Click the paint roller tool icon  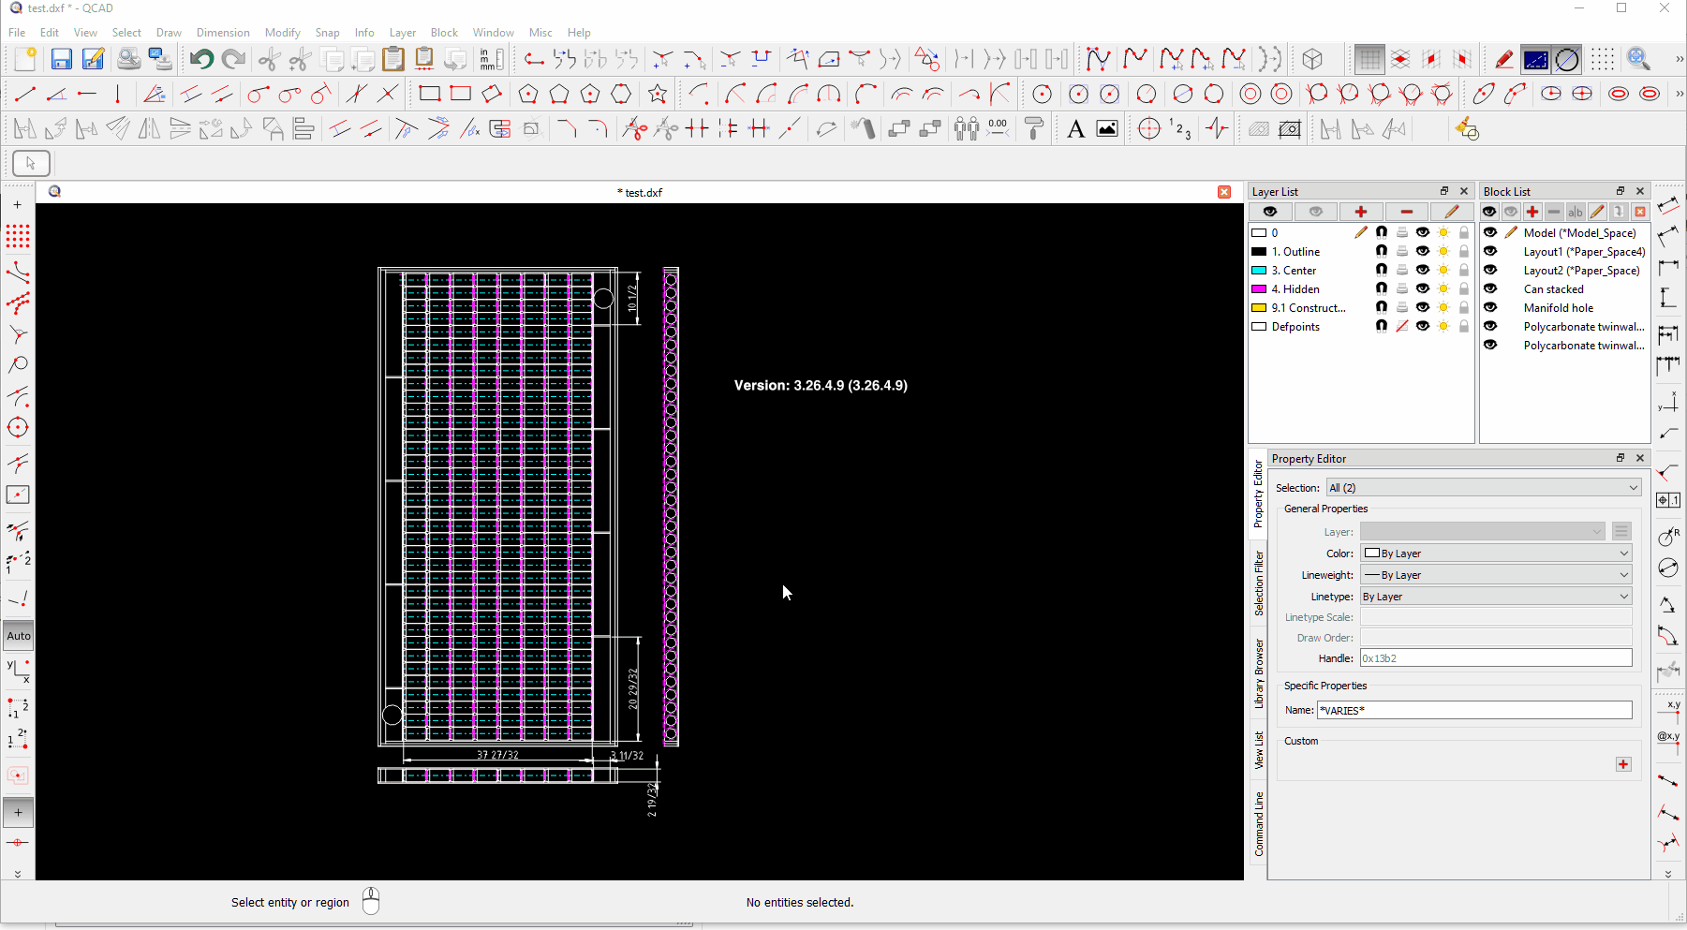point(1034,129)
